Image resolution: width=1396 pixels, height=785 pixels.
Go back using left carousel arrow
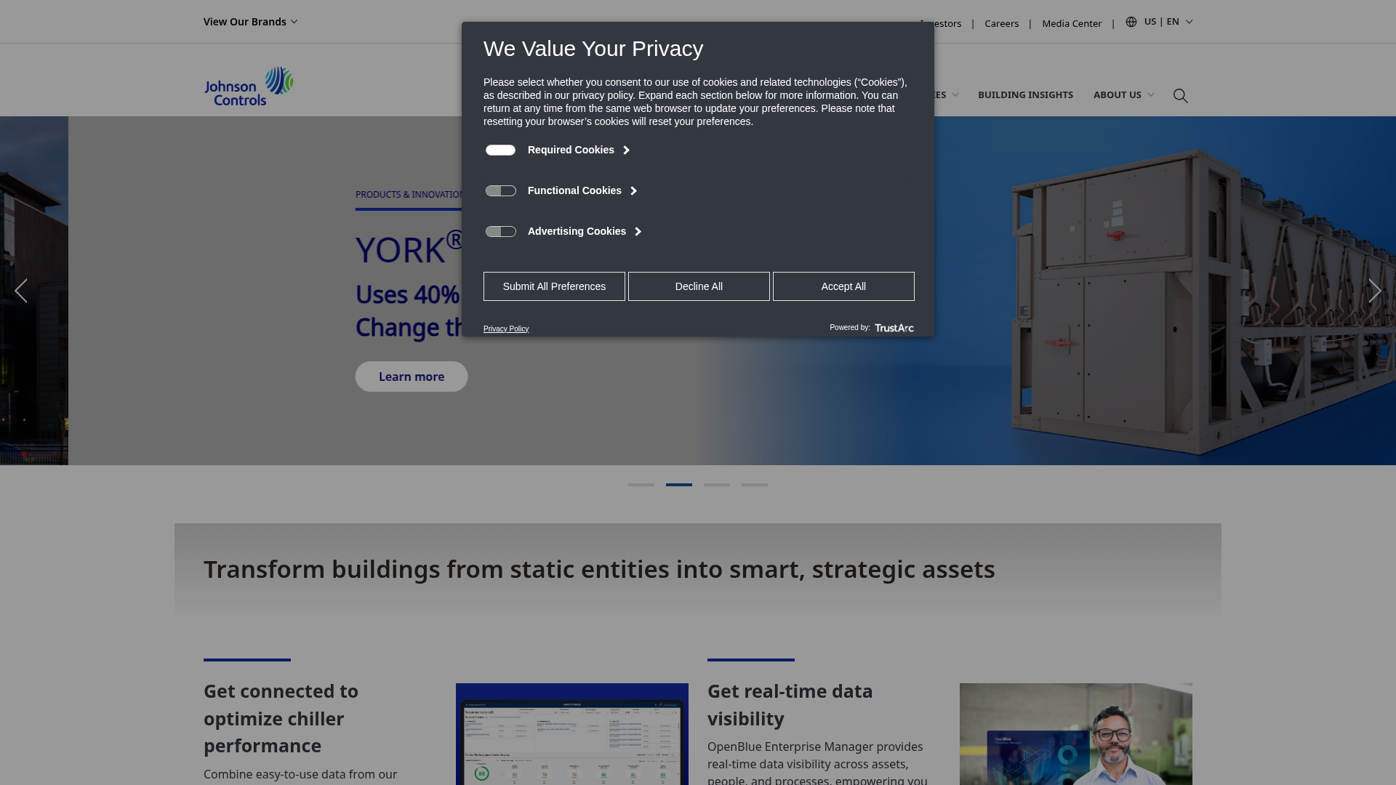(x=22, y=290)
